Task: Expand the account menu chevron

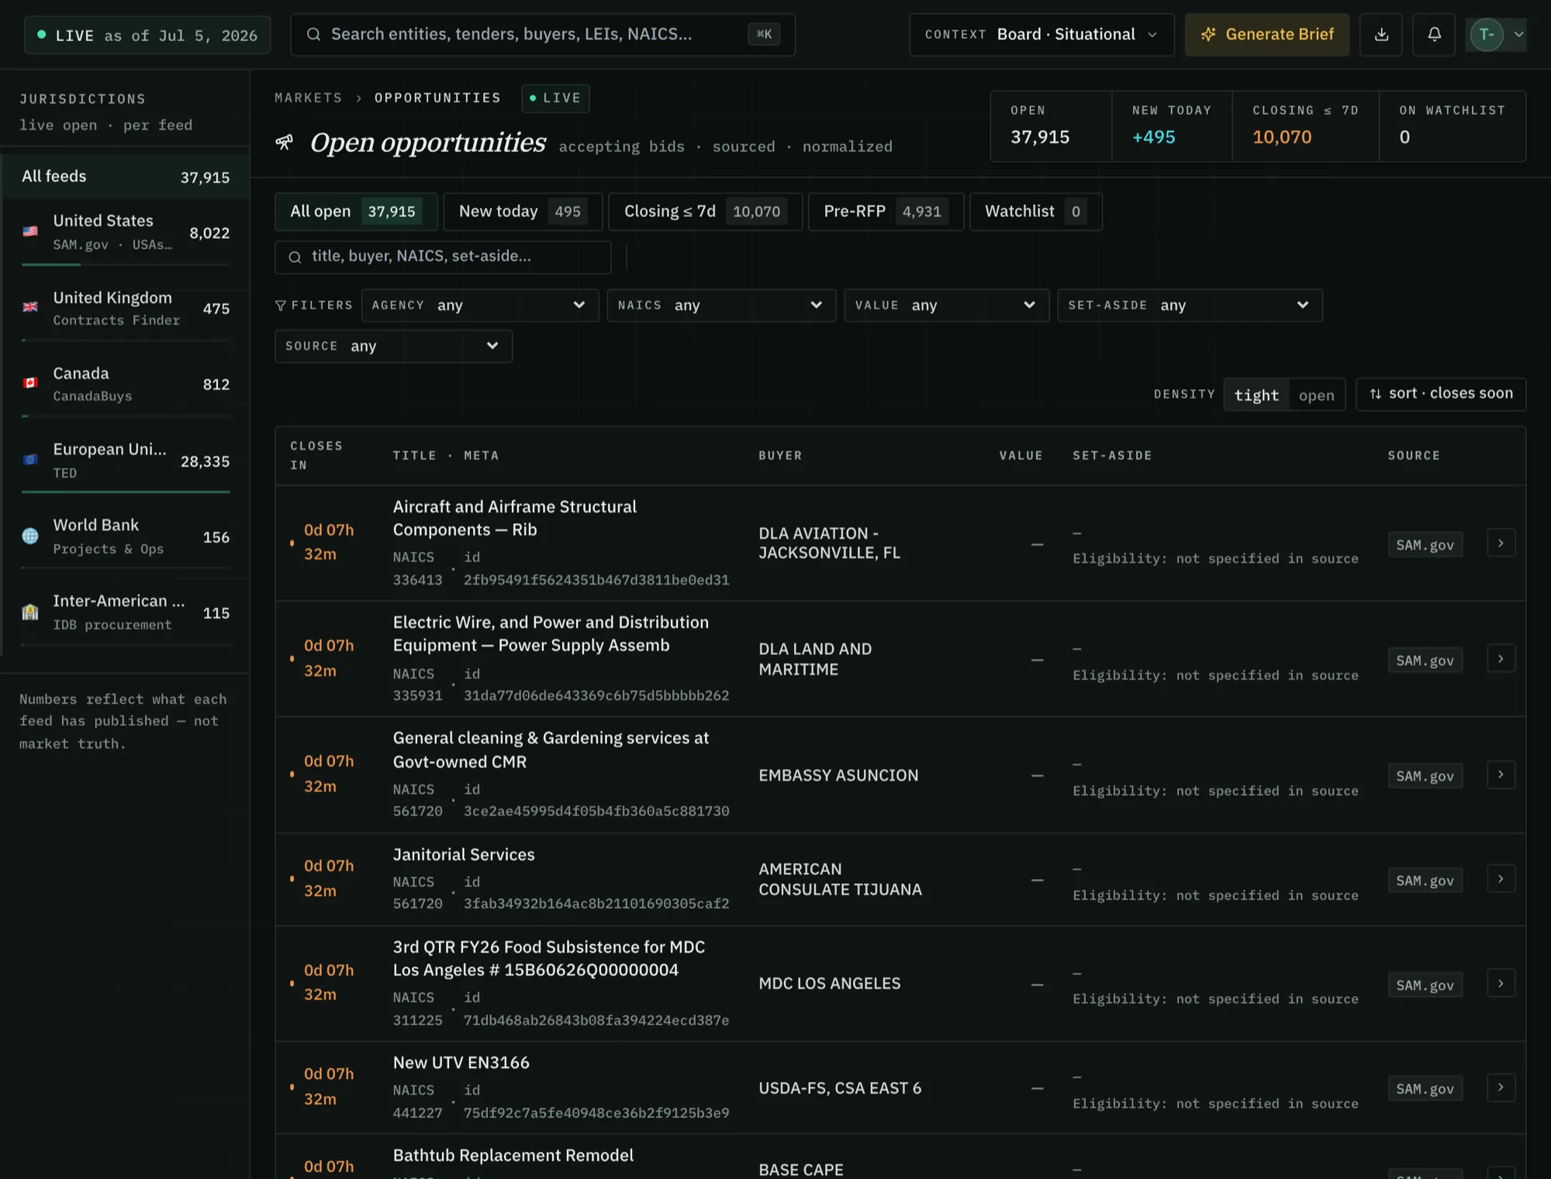Action: 1518,35
